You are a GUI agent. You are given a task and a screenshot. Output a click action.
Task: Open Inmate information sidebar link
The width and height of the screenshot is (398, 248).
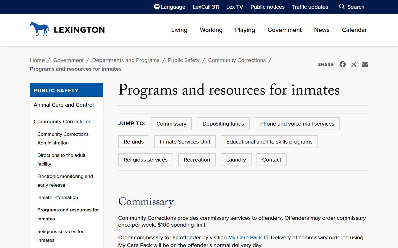[58, 197]
